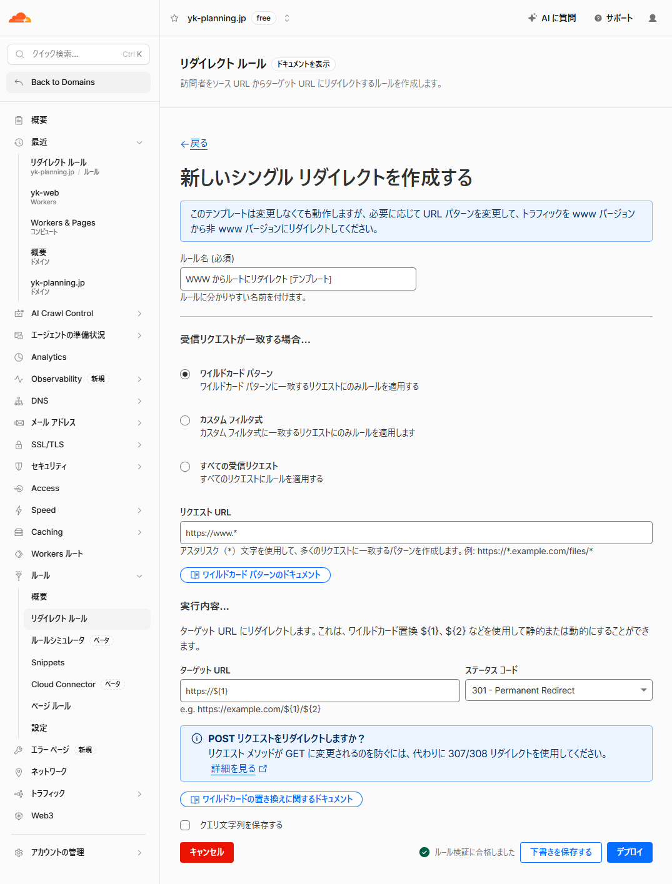Click the 概要 clipboard icon in sidebar

click(x=19, y=120)
